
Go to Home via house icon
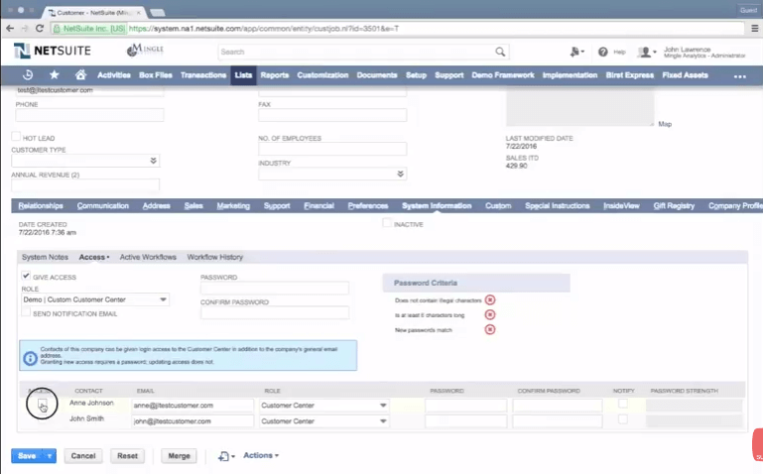pyautogui.click(x=80, y=75)
